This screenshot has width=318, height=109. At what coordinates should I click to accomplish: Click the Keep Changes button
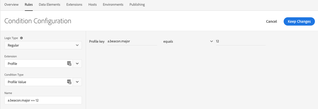[299, 21]
